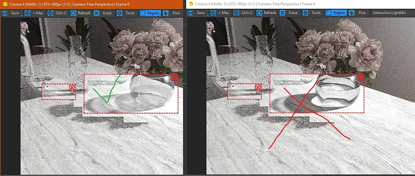Viewport: 415px width, 176px height.
Task: Toggle Region mode in the left window
Action: [150, 13]
